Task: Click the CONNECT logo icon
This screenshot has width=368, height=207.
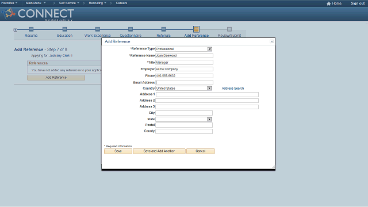Action: click(x=9, y=14)
